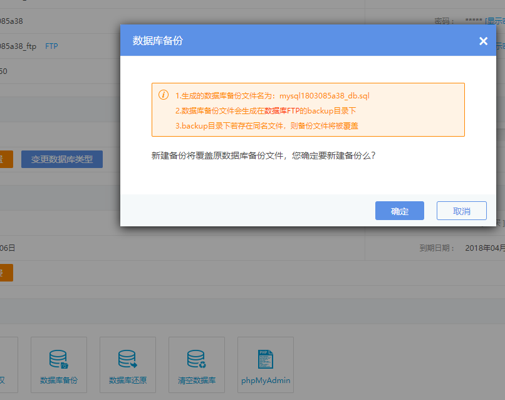The image size is (505, 400).
Task: Select the 清空数据库 icon
Action: (x=197, y=365)
